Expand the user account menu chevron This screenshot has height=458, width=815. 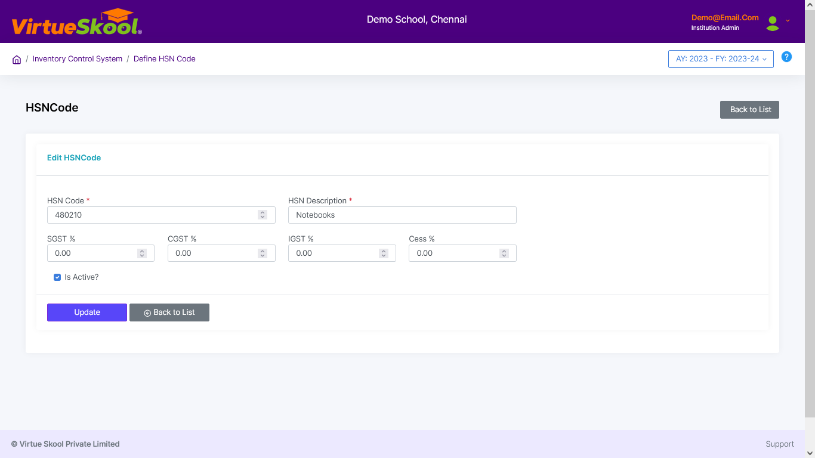(788, 20)
